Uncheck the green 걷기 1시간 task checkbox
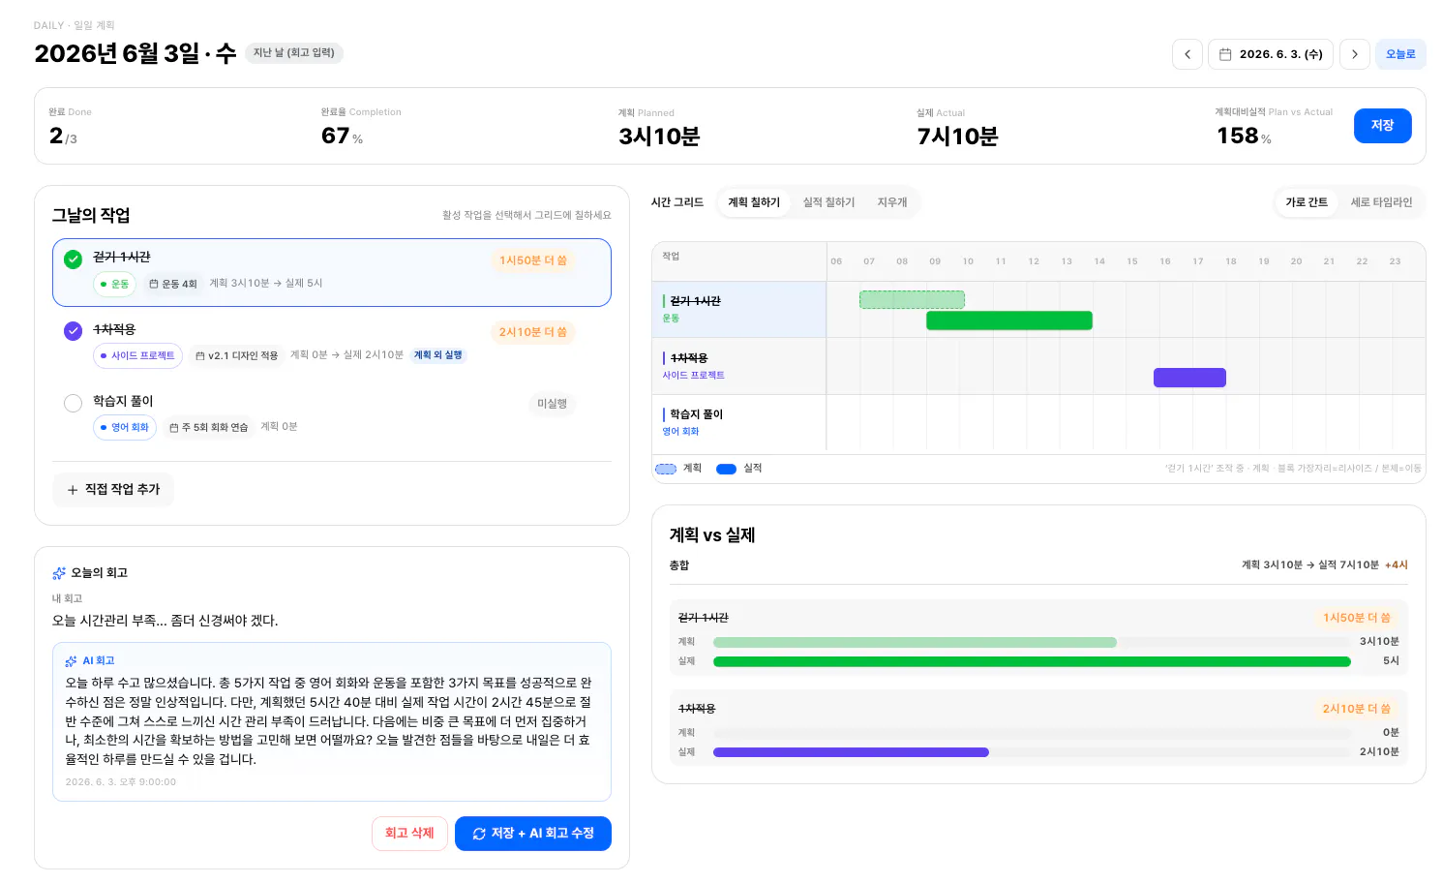Viewport: 1443px width, 884px height. coord(73,259)
